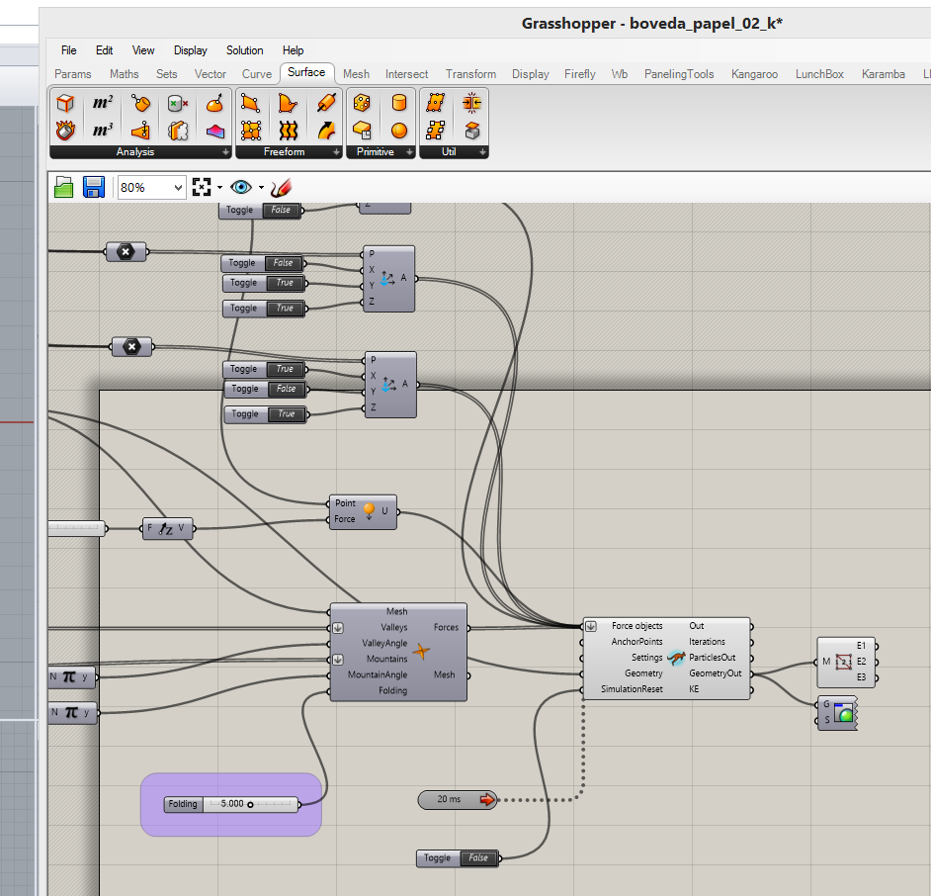Click the Kangaroo physics engine icon
The height and width of the screenshot is (896, 931).
coord(676,658)
